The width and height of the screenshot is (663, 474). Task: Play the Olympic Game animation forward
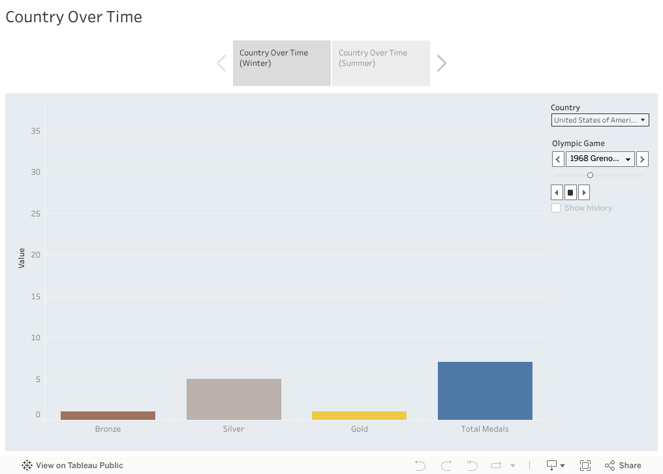(x=584, y=192)
